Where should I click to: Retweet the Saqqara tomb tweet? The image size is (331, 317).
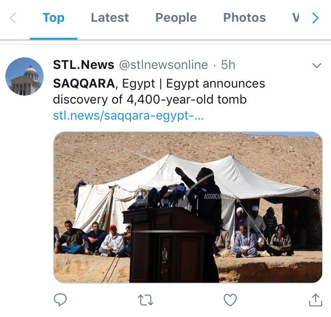(x=145, y=300)
